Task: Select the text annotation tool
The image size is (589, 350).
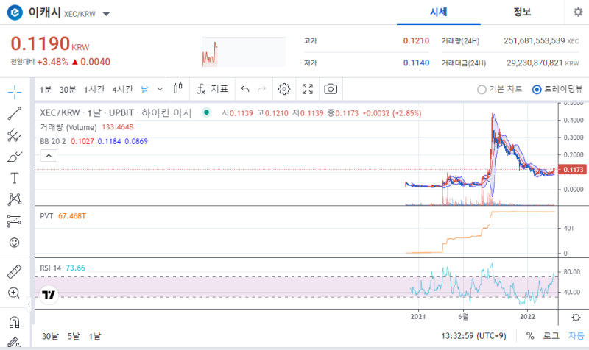Action: 14,178
